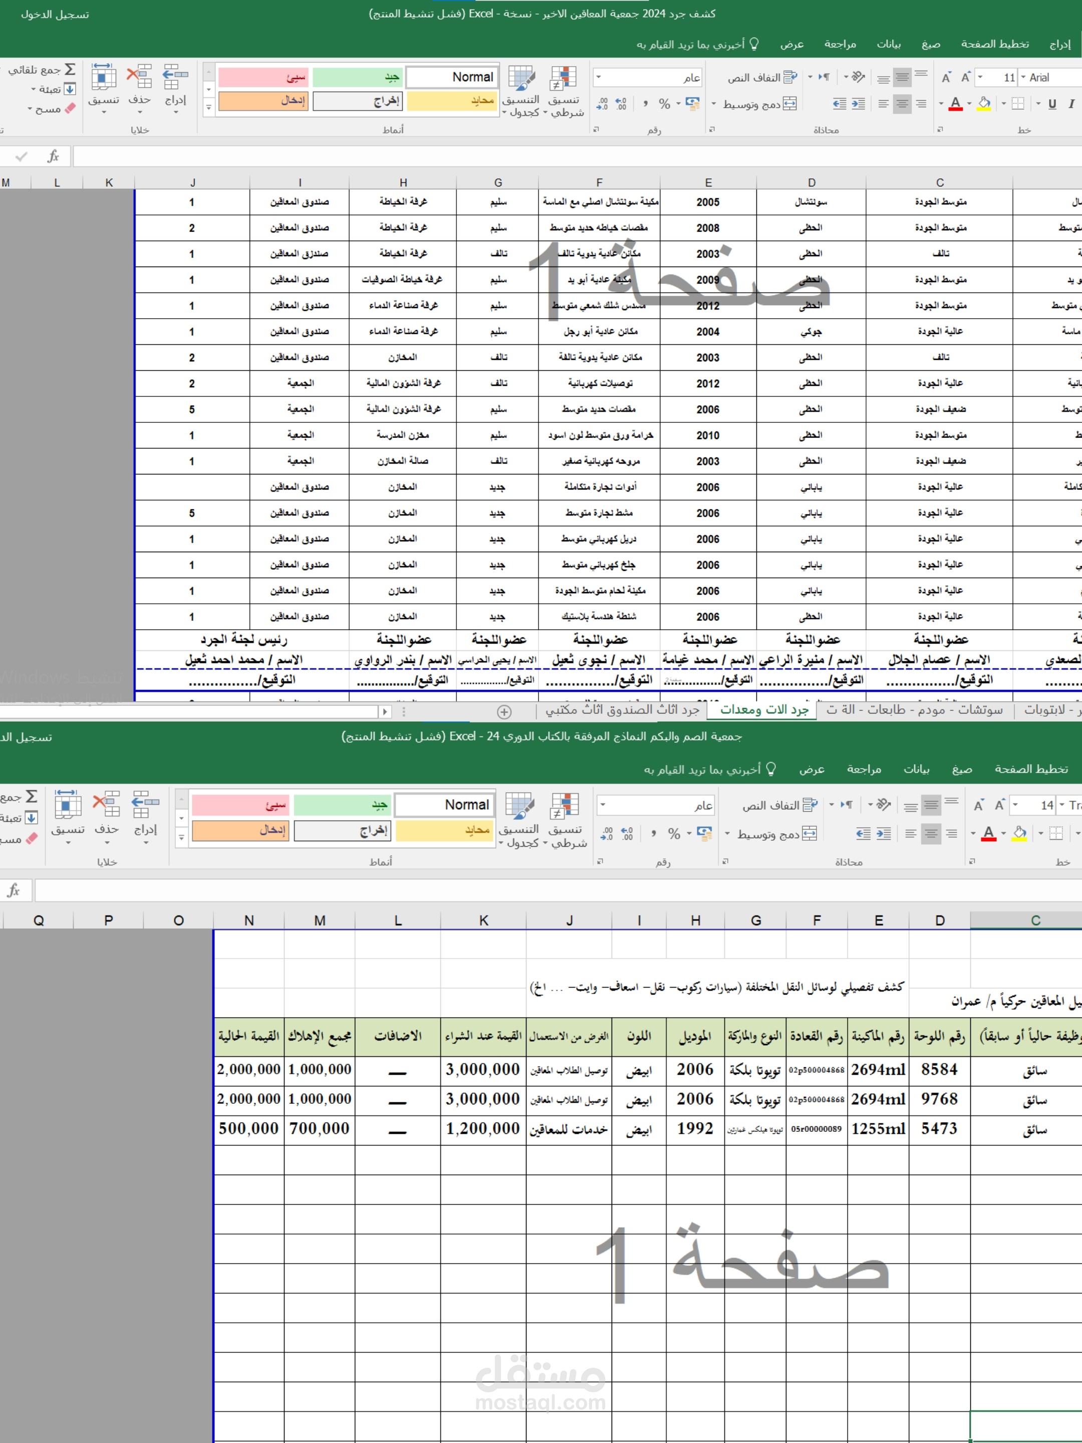The image size is (1082, 1443).
Task: Toggle center horizontal alignment in top window
Action: (x=902, y=104)
